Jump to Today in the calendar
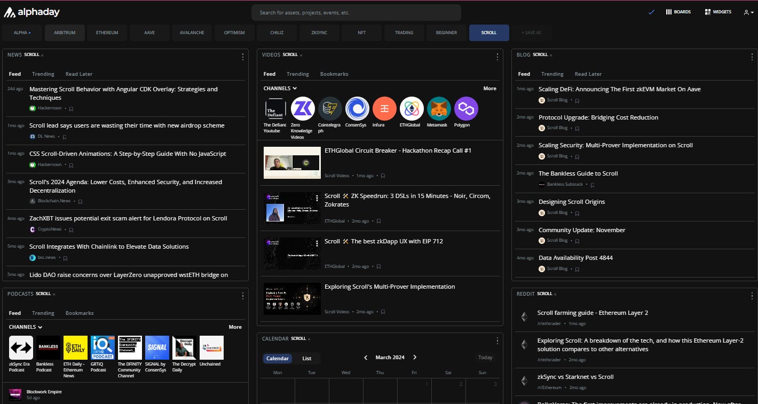The height and width of the screenshot is (404, 758). [485, 358]
